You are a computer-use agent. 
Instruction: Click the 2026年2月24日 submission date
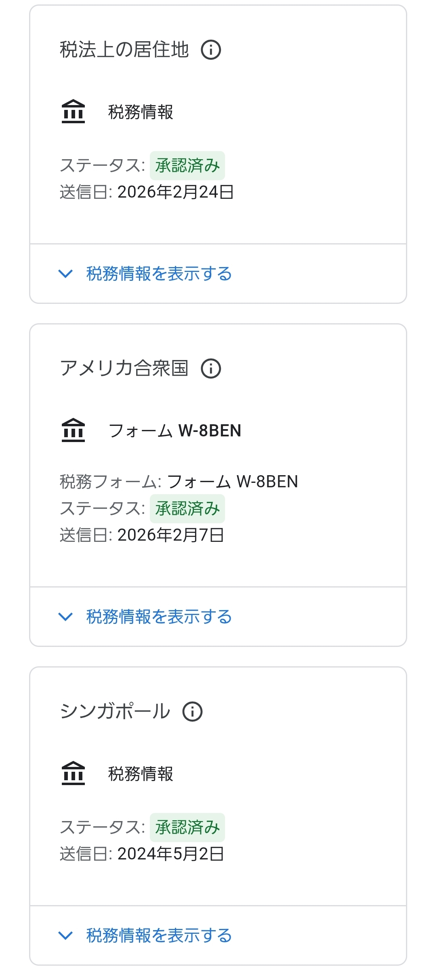coord(175,192)
